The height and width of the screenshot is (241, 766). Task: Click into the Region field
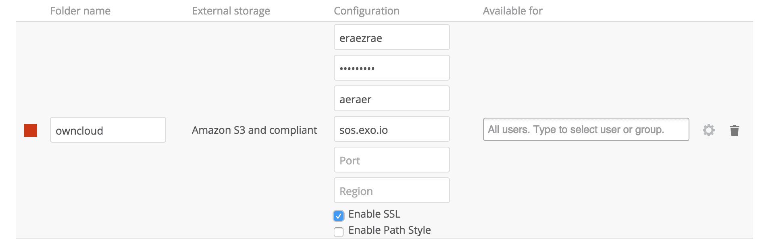tap(391, 191)
